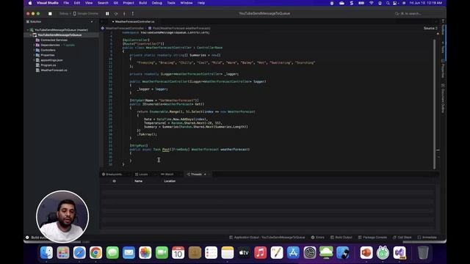Open the Debug menu
This screenshot has height=264, width=470.
point(156,3)
